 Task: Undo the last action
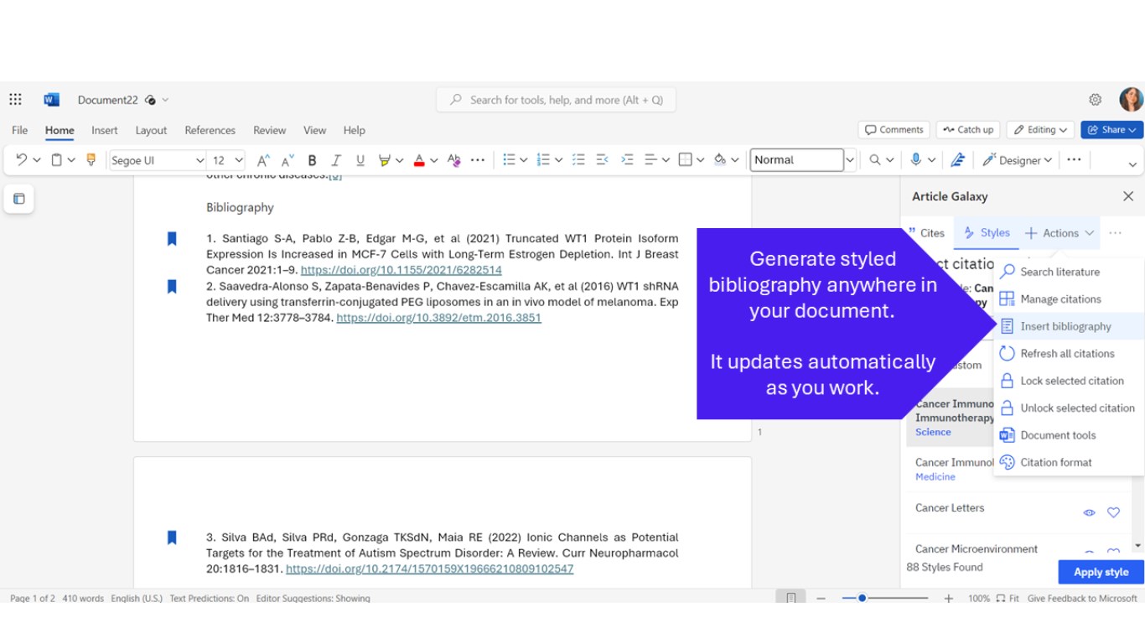21,160
